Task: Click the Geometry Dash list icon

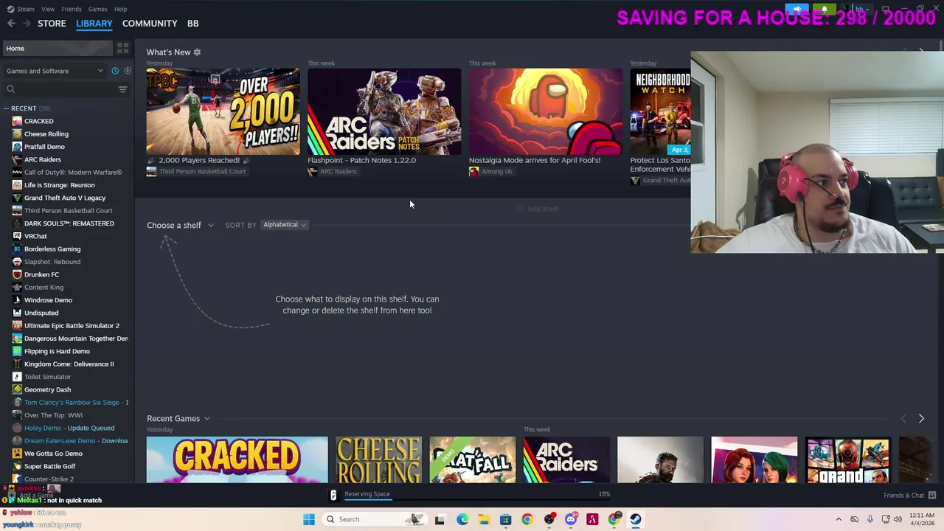Action: 17,389
